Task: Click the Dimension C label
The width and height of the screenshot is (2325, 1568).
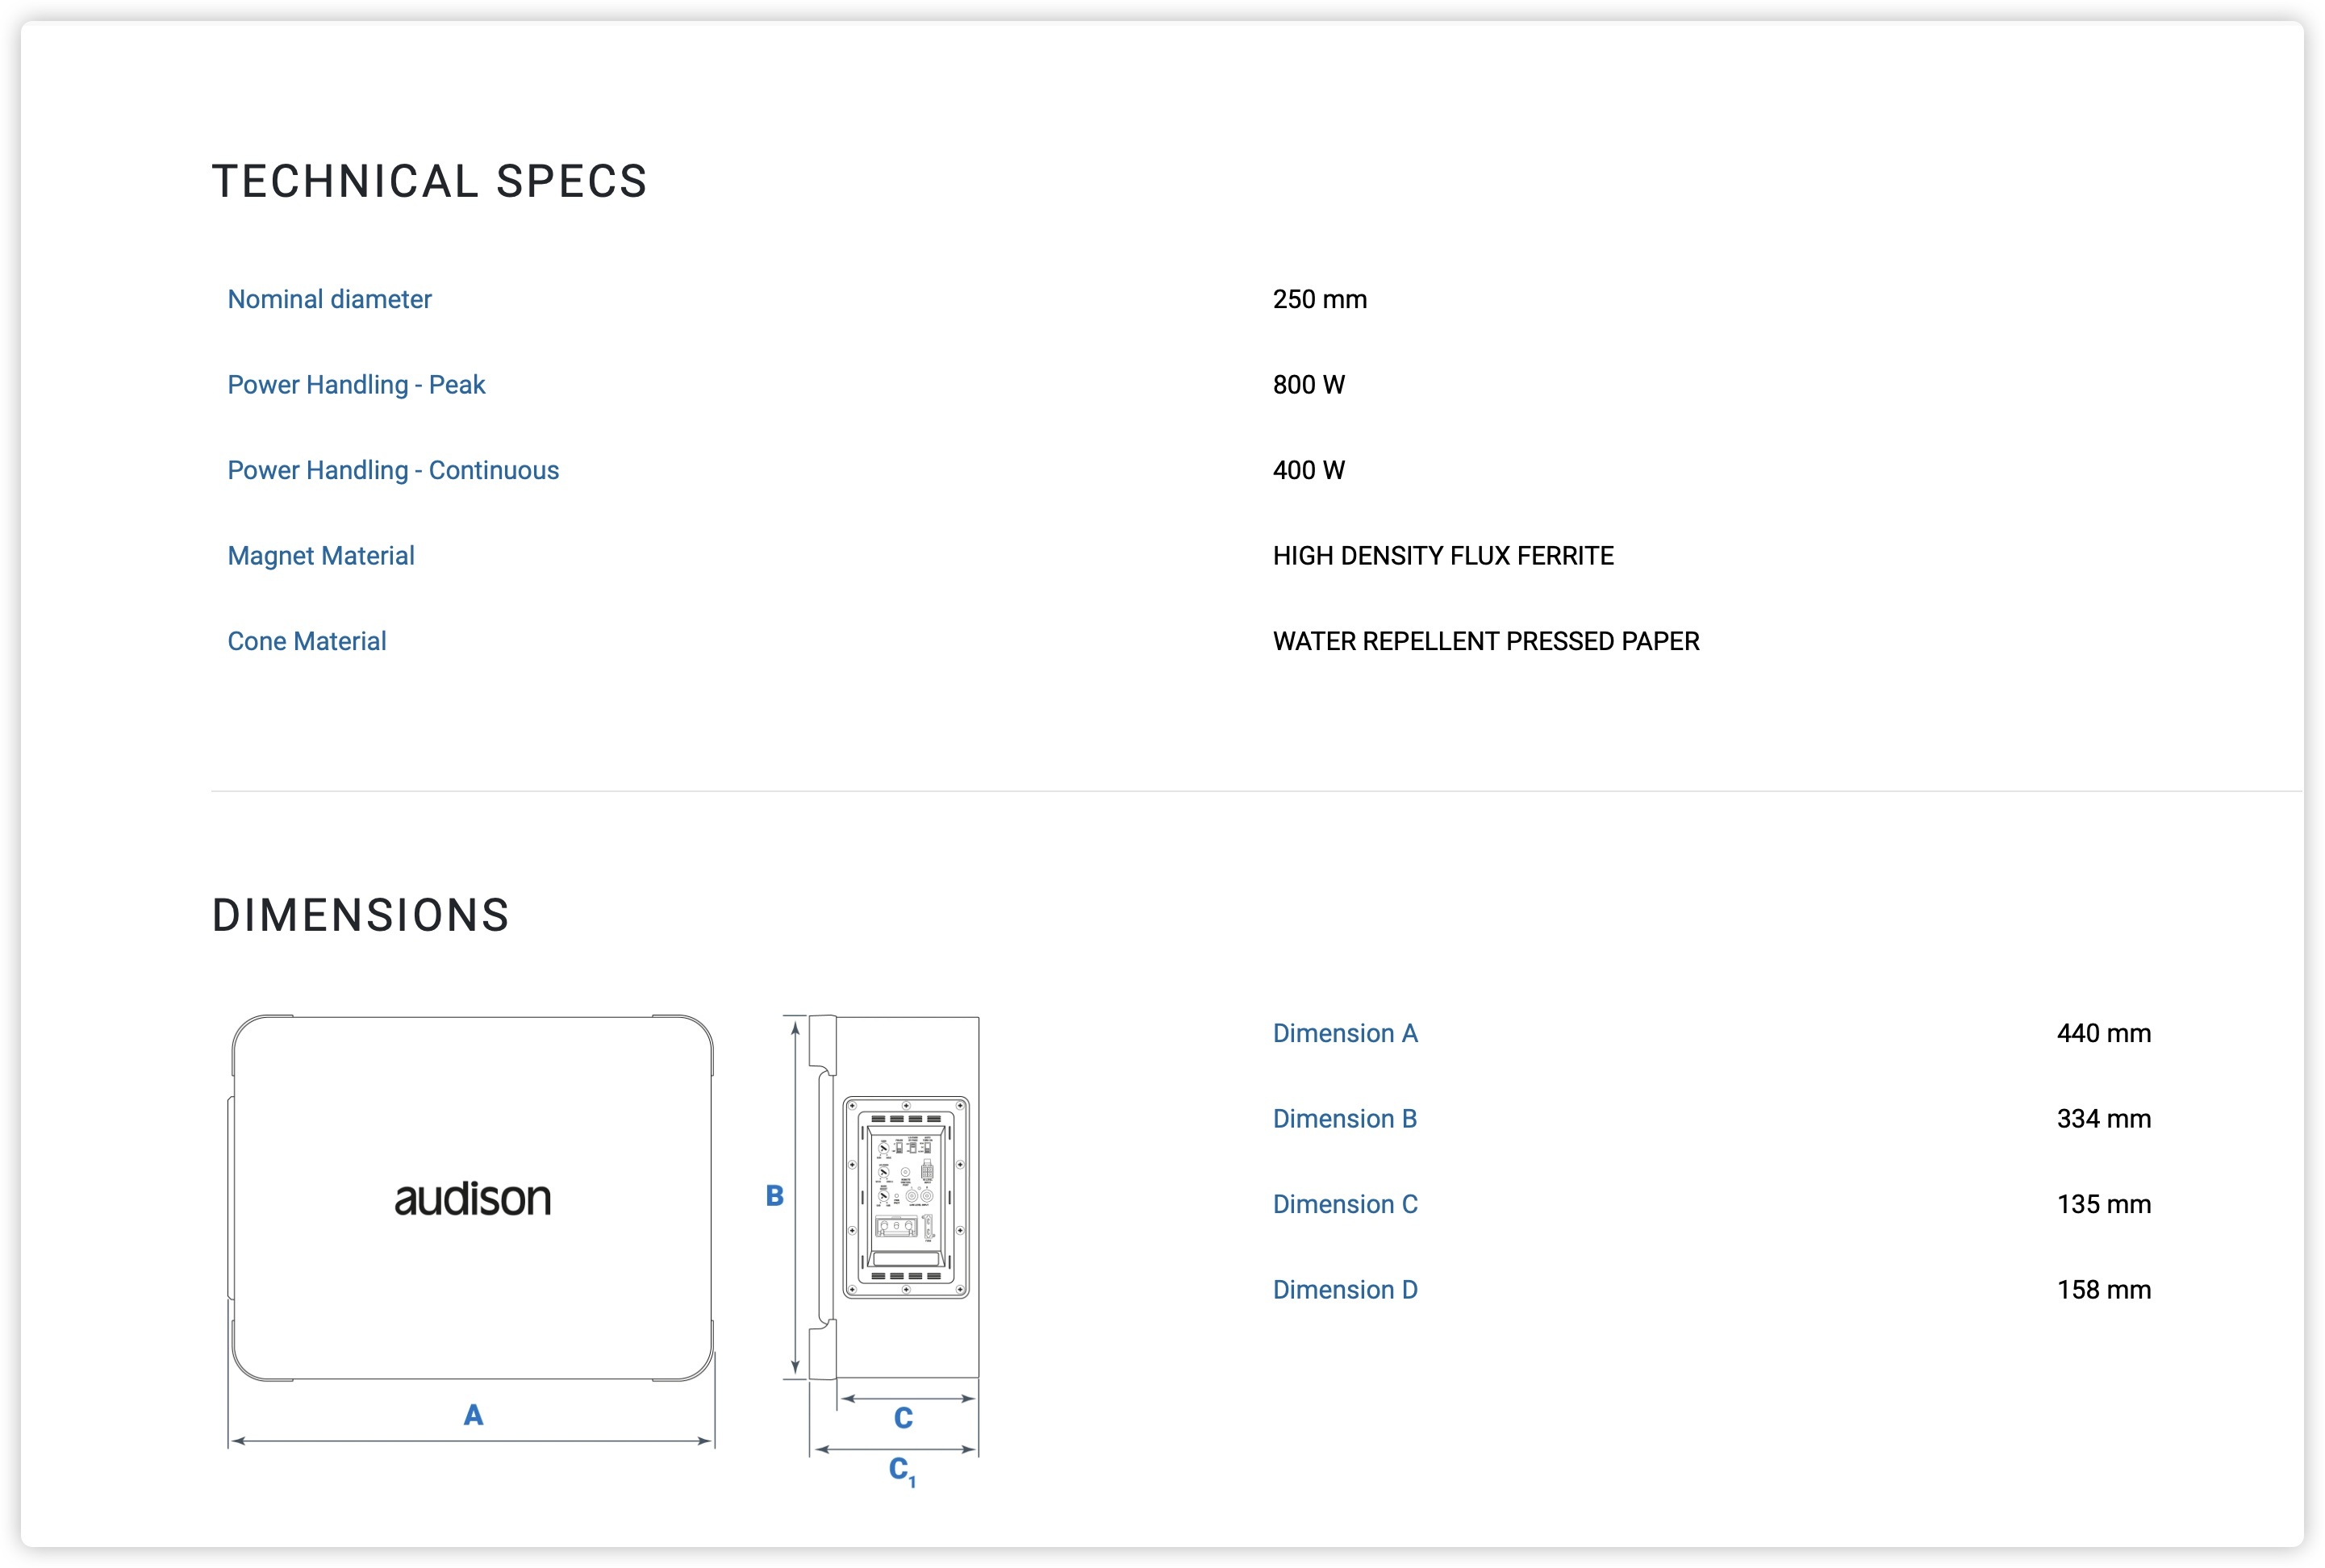Action: point(1345,1204)
